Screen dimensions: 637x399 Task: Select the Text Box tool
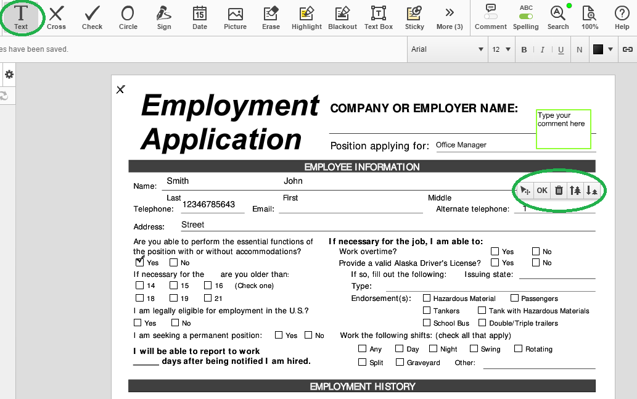pyautogui.click(x=378, y=17)
